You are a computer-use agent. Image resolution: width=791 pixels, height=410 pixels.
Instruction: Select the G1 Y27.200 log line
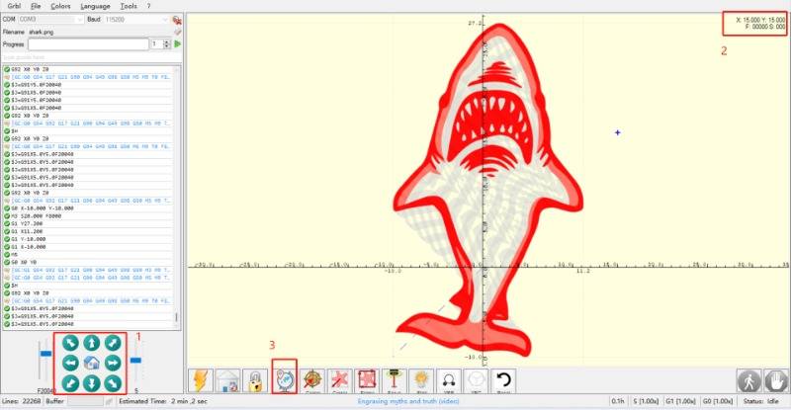(x=88, y=223)
